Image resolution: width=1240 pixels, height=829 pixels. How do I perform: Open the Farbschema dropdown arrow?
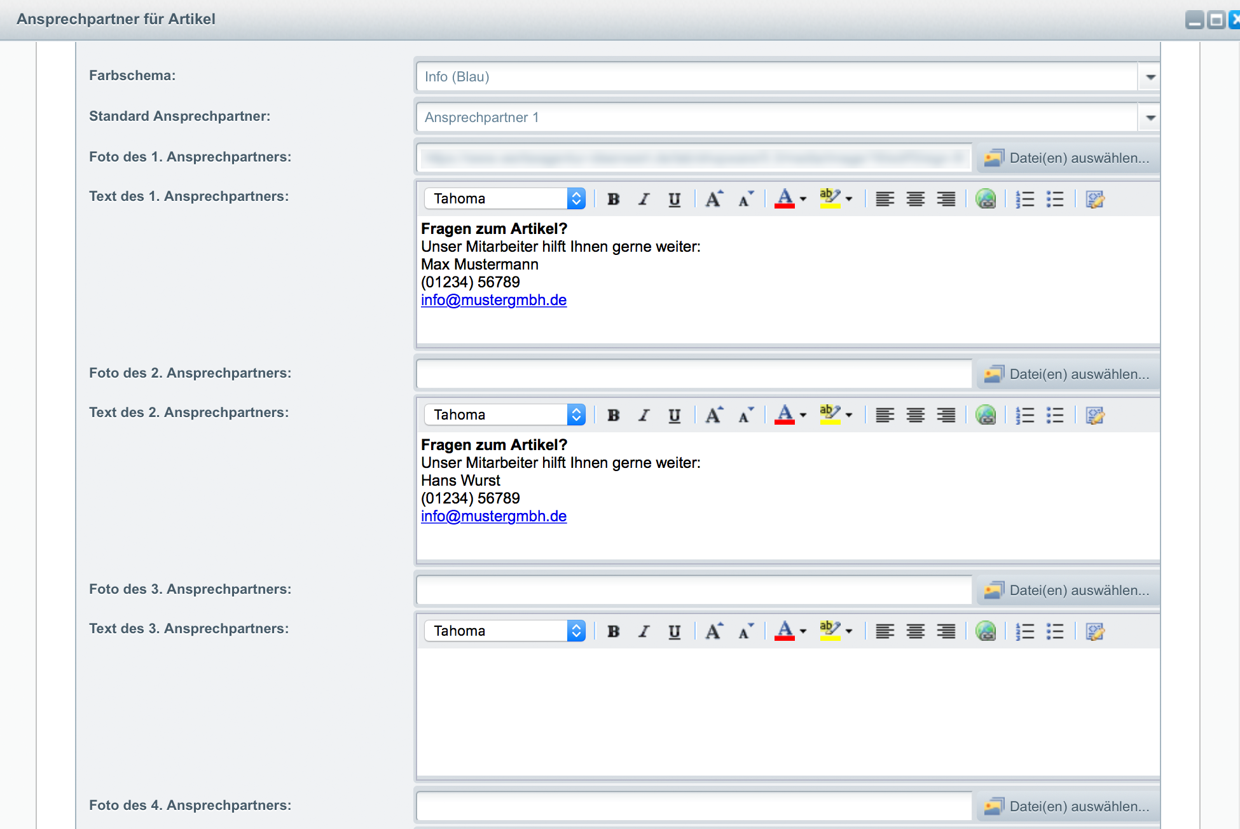pyautogui.click(x=1150, y=77)
